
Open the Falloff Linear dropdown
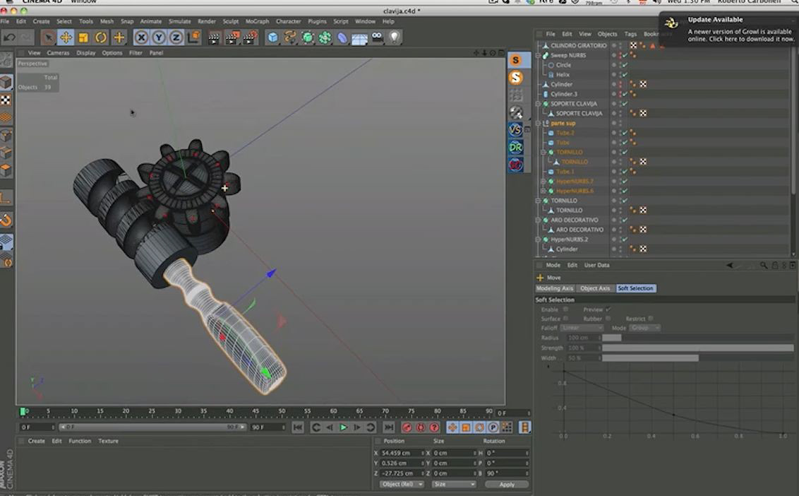[x=582, y=328]
